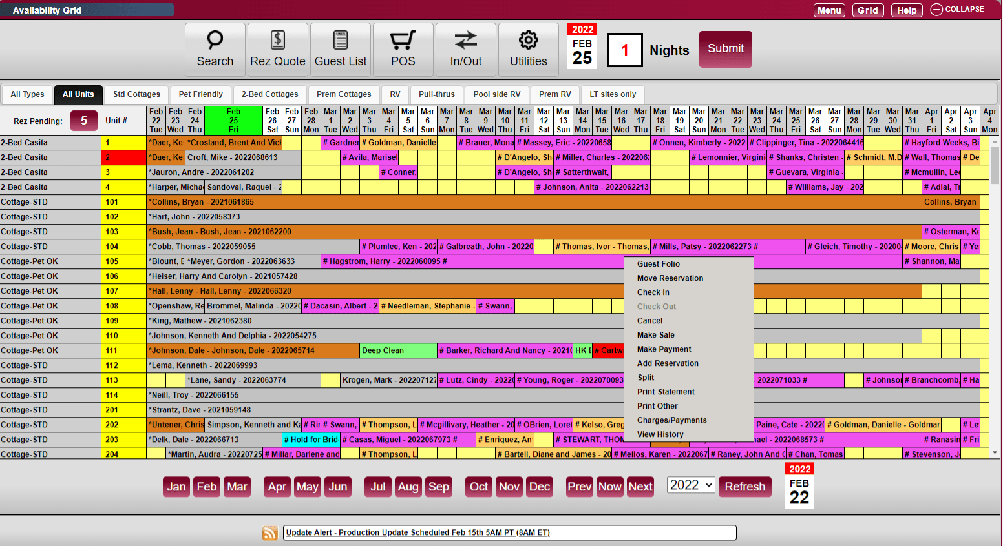
Task: Open Hold for Bride block on unit 203
Action: tap(311, 440)
